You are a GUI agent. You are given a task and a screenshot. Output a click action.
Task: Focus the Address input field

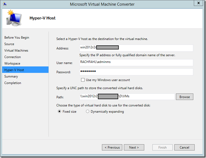136,48
